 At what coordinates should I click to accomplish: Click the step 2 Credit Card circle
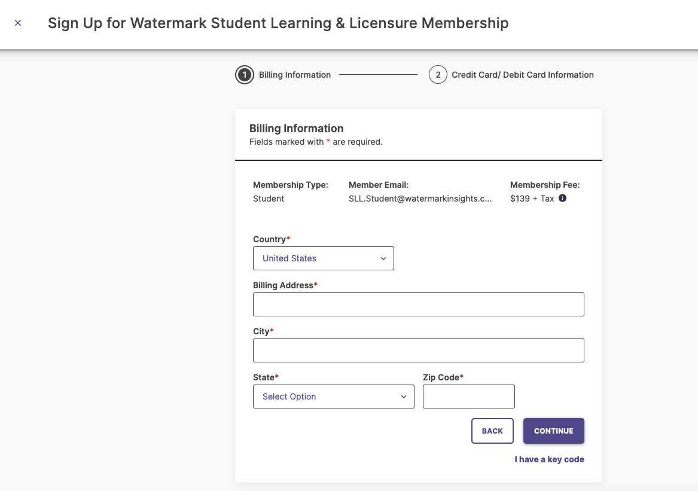438,75
